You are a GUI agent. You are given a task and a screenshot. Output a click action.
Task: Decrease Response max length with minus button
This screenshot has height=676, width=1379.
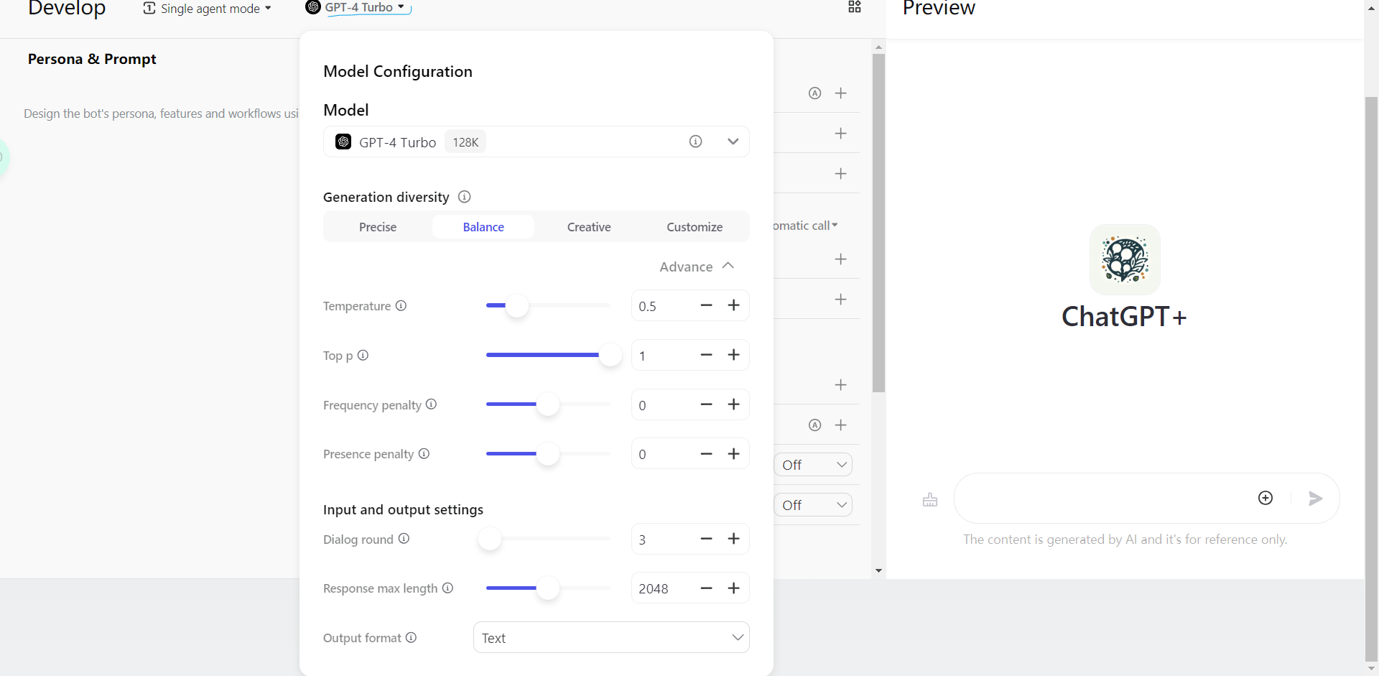(706, 588)
